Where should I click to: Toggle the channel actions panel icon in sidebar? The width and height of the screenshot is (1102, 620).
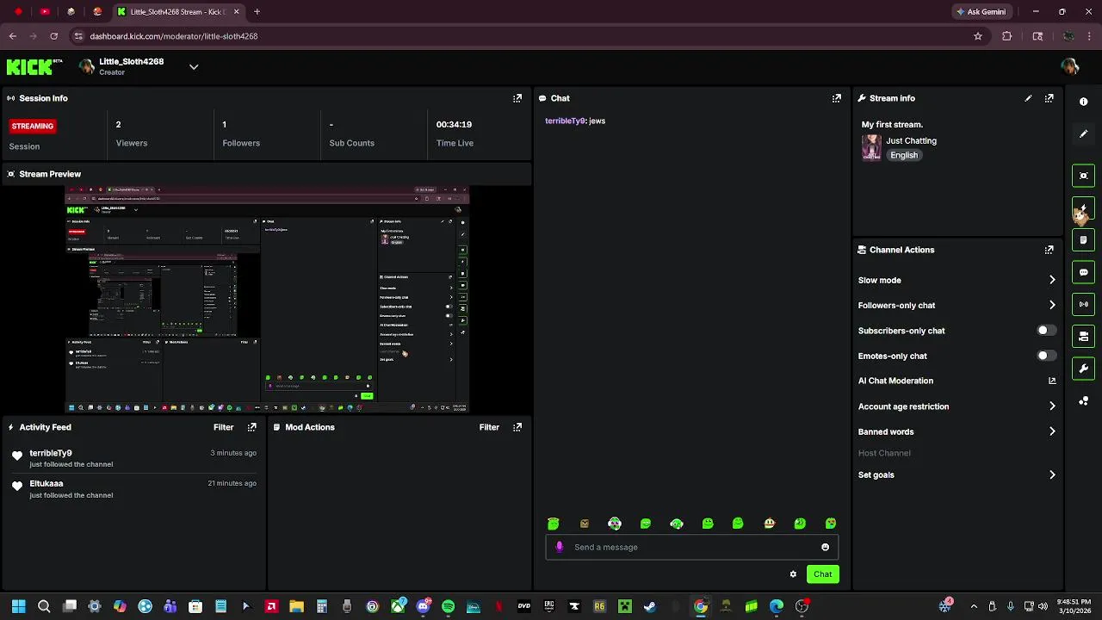pos(1083,337)
